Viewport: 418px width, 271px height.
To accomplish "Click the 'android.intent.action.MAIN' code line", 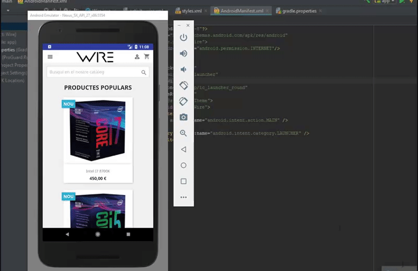I will point(241,120).
